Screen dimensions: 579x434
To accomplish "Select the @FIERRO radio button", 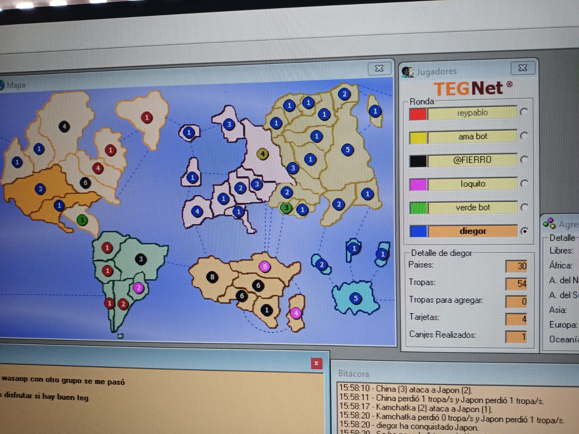I will [524, 159].
